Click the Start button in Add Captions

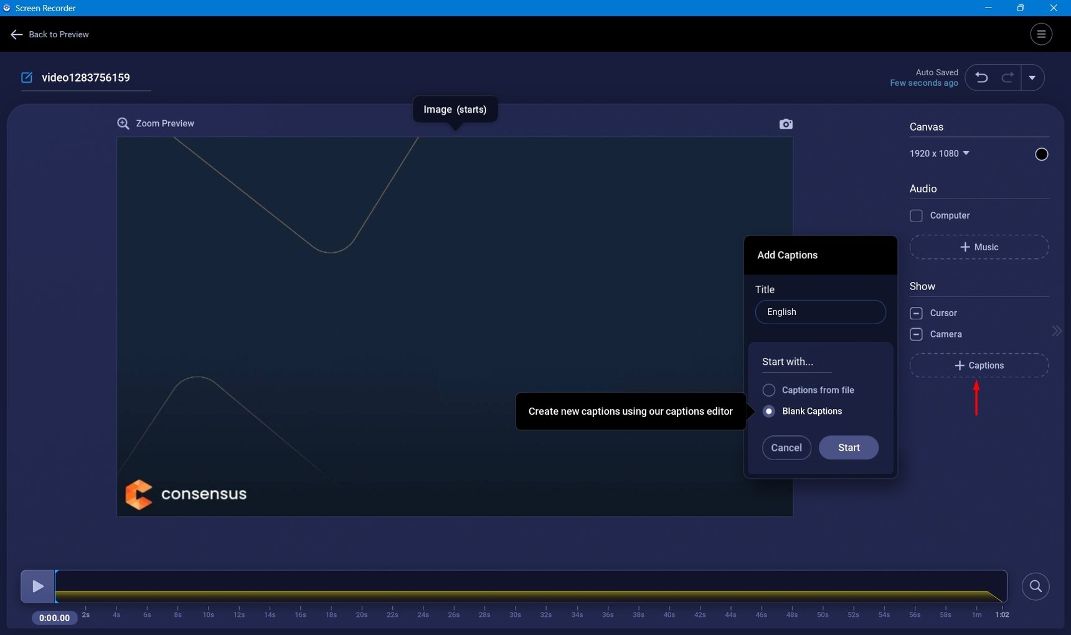click(x=849, y=448)
